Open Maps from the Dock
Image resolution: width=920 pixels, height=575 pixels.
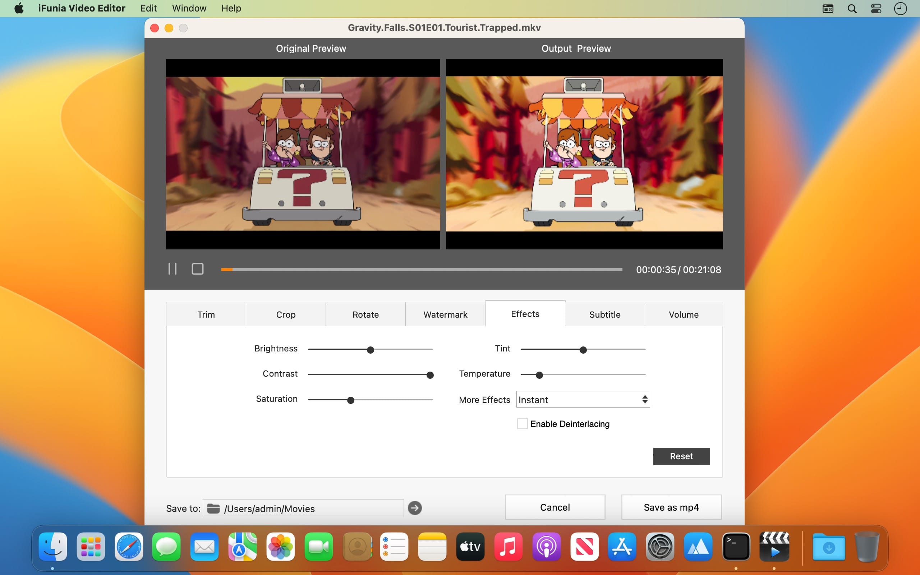click(x=243, y=547)
